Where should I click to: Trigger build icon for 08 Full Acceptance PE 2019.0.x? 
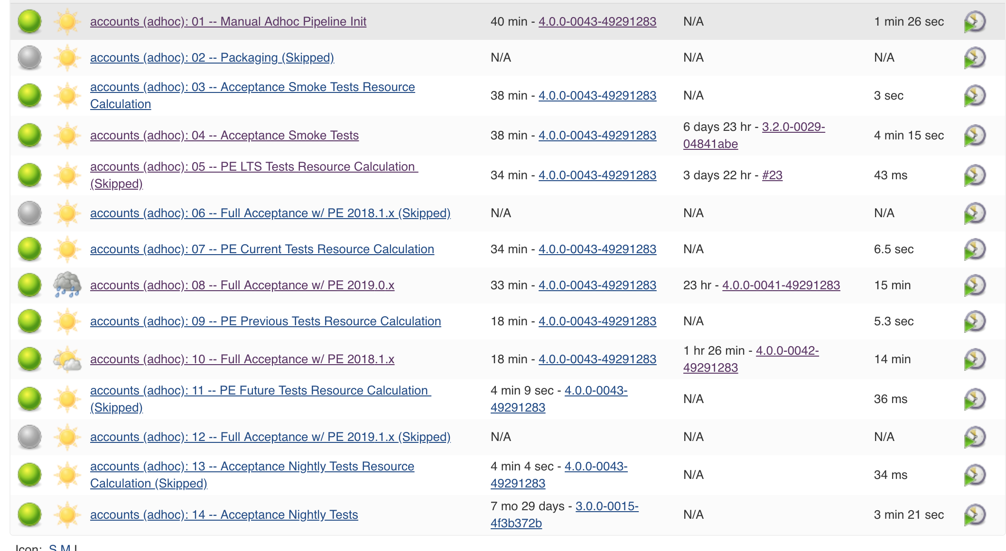(x=975, y=285)
